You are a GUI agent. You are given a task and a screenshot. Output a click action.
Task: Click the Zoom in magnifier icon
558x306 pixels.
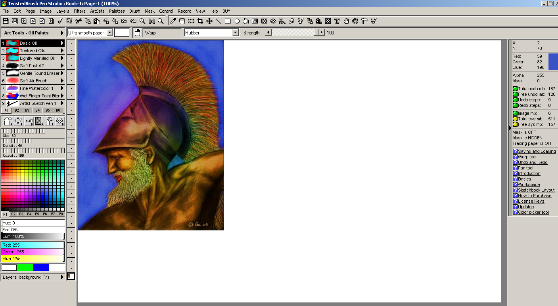point(142,21)
